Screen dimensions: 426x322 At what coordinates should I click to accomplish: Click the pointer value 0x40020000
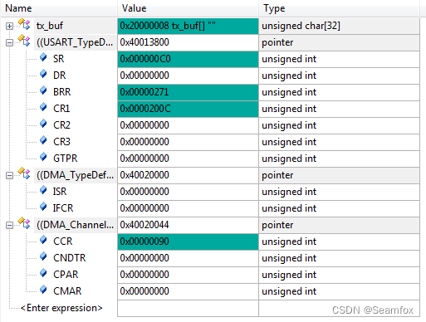188,175
